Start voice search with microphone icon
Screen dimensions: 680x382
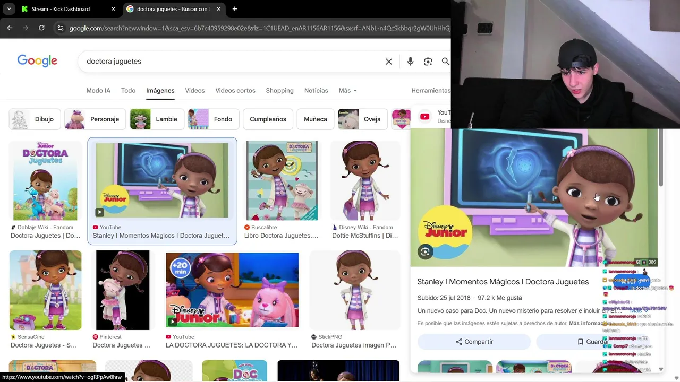click(x=410, y=62)
